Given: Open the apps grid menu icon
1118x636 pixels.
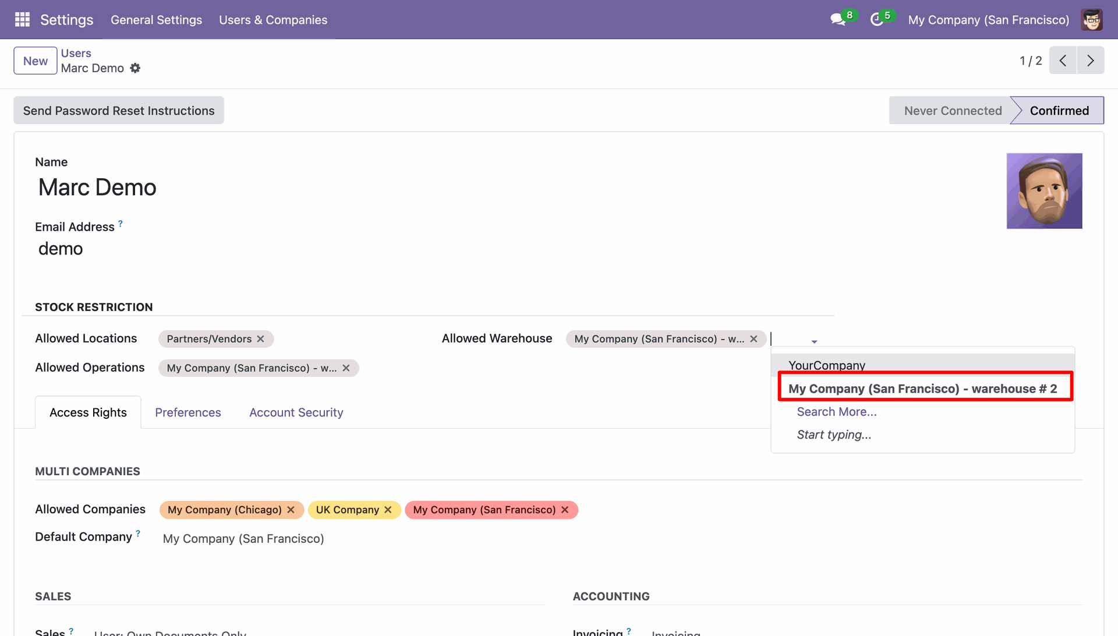Looking at the screenshot, I should 22,20.
